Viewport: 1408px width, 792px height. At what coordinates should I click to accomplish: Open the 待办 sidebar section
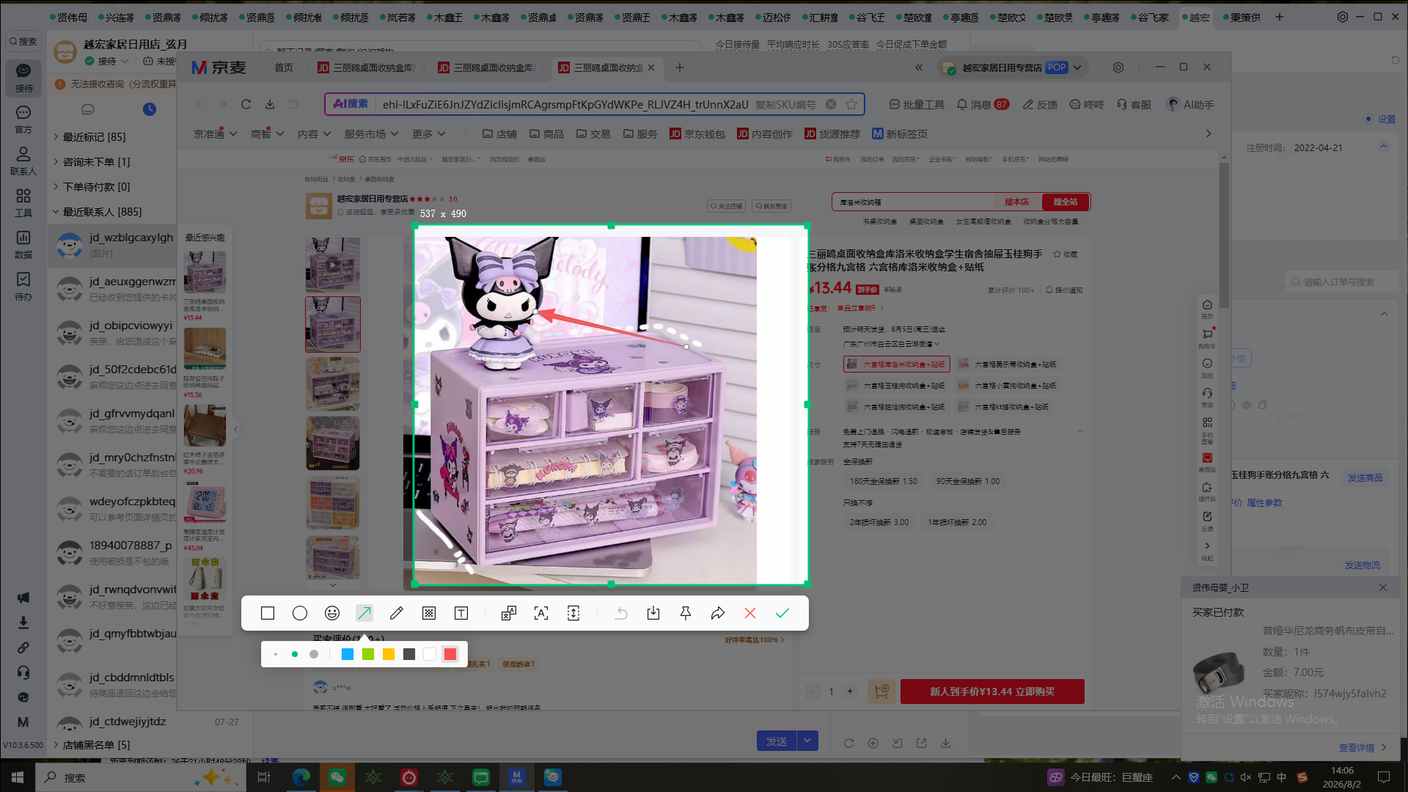(23, 287)
